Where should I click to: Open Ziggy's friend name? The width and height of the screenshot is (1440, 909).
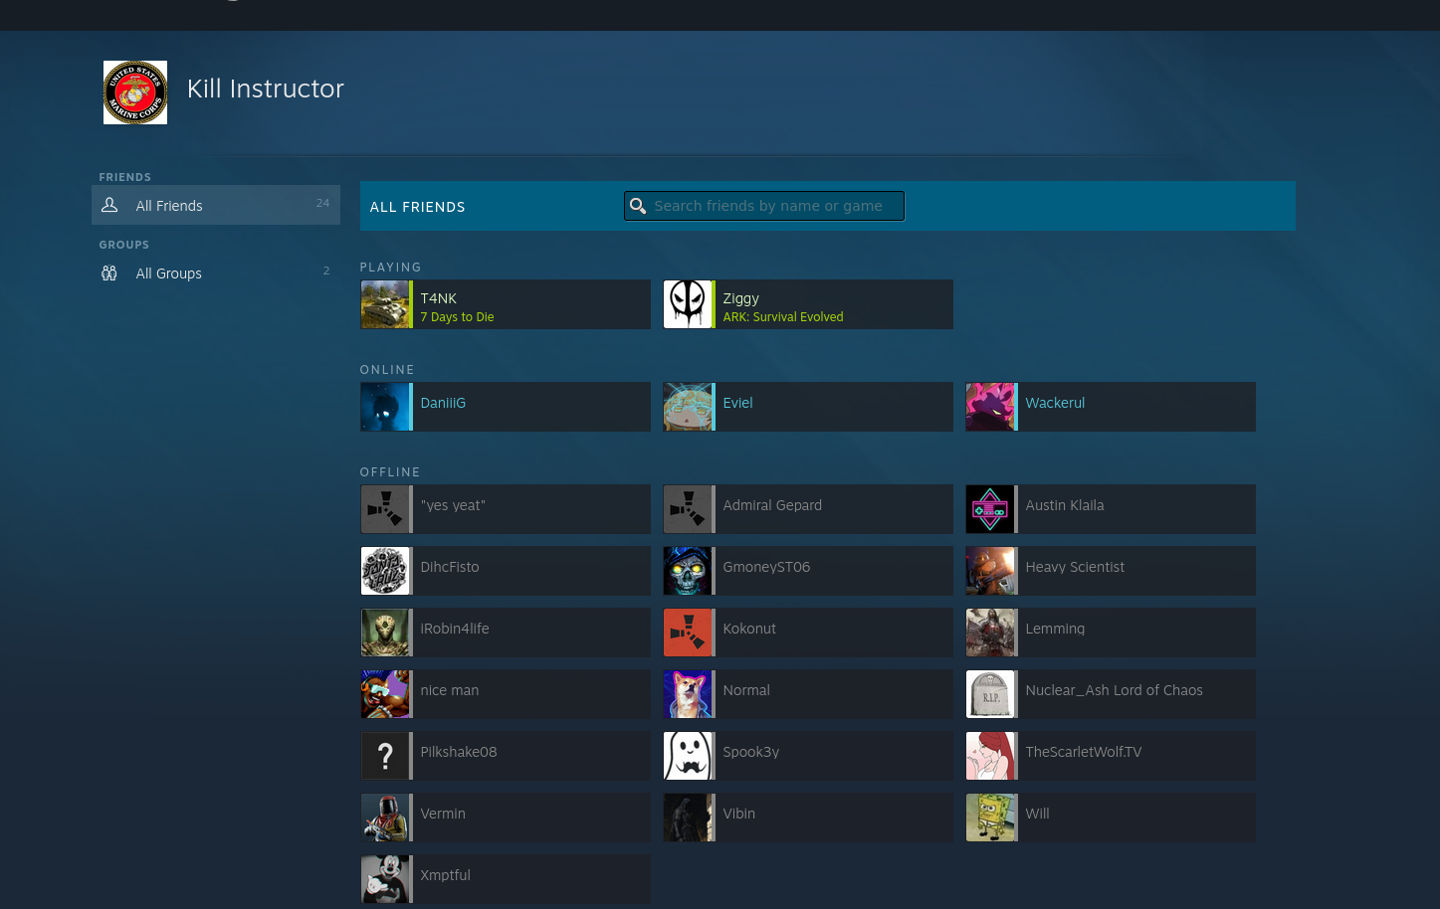(740, 298)
